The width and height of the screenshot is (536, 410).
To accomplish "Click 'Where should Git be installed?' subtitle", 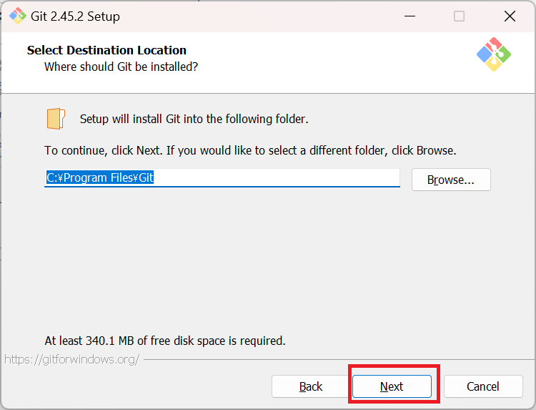I will pyautogui.click(x=121, y=67).
